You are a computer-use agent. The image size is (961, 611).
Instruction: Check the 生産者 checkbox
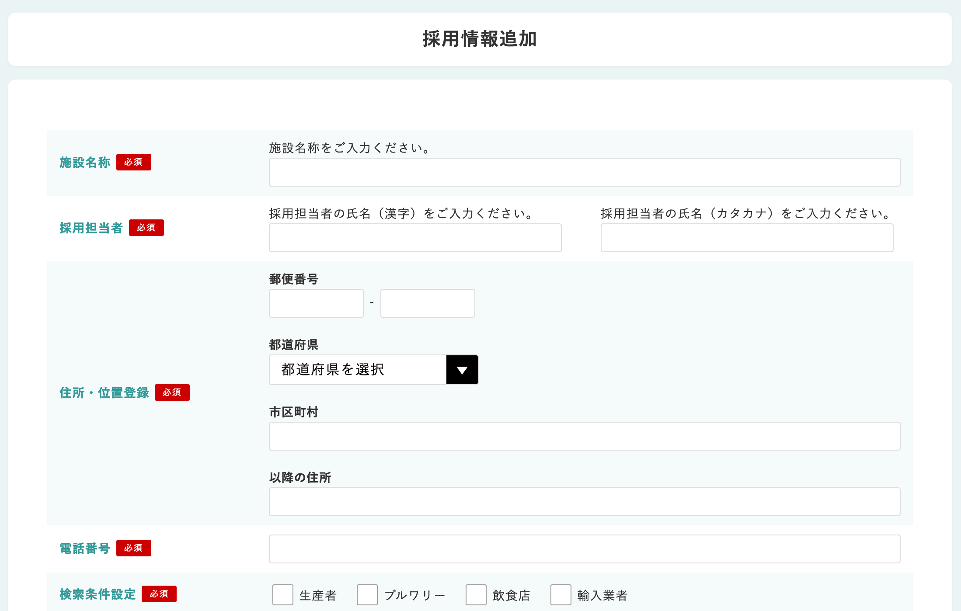[283, 595]
